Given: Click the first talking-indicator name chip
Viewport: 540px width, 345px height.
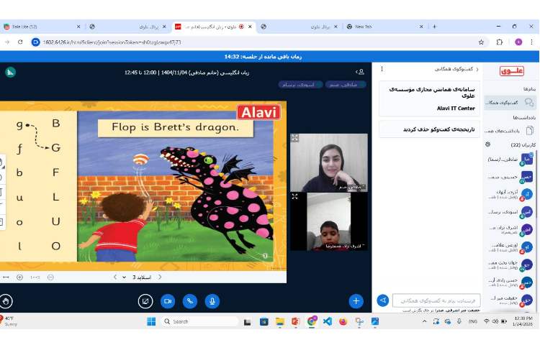Looking at the screenshot, I should [346, 85].
